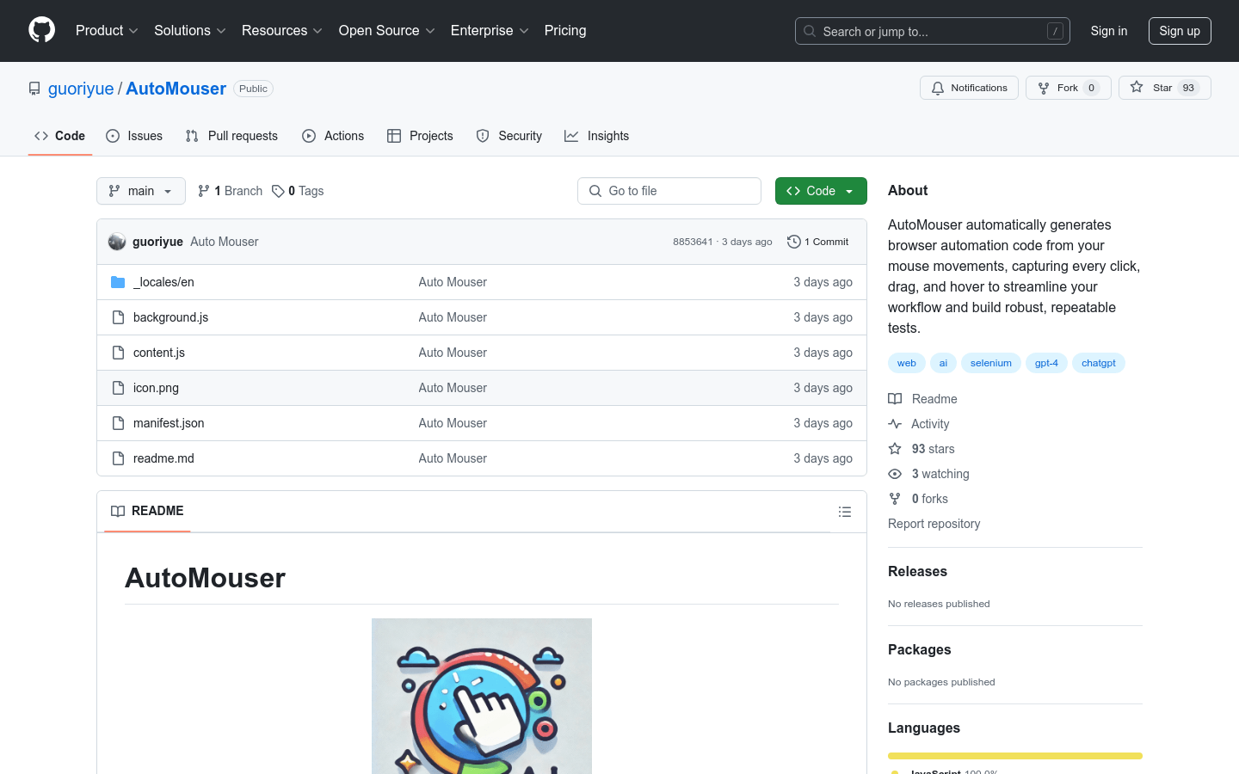Open the README outline list icon
The width and height of the screenshot is (1239, 774).
(845, 512)
